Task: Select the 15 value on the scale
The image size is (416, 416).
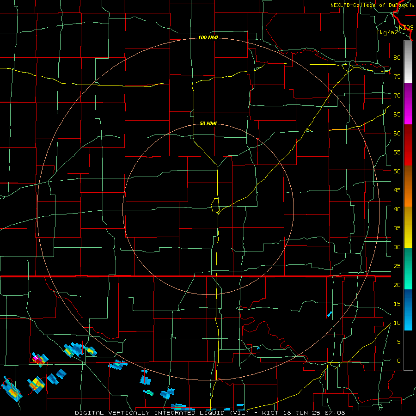Action: pos(397,304)
